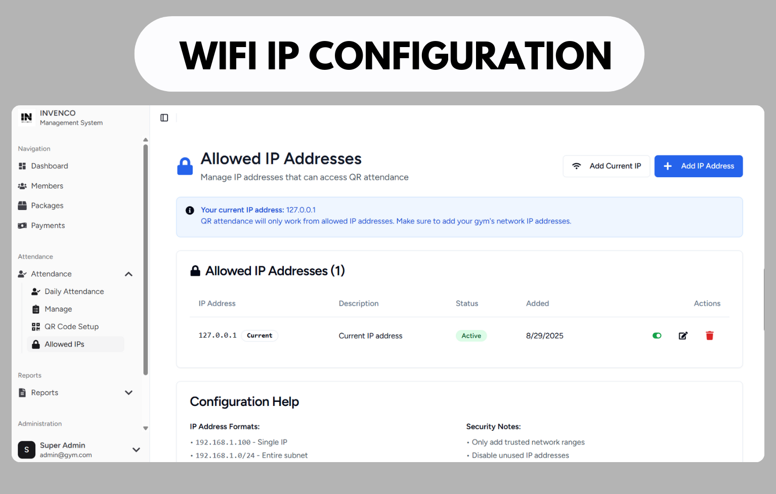Image resolution: width=776 pixels, height=494 pixels.
Task: Click the sidebar collapse panel icon
Action: coord(164,118)
